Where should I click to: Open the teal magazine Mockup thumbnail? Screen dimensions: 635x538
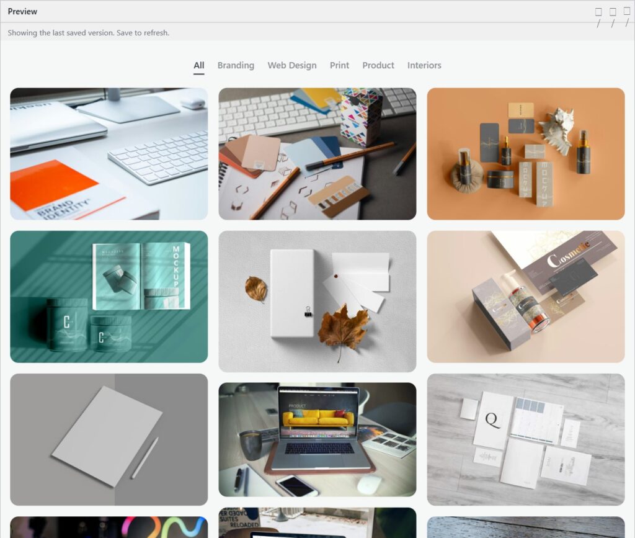[x=109, y=297]
